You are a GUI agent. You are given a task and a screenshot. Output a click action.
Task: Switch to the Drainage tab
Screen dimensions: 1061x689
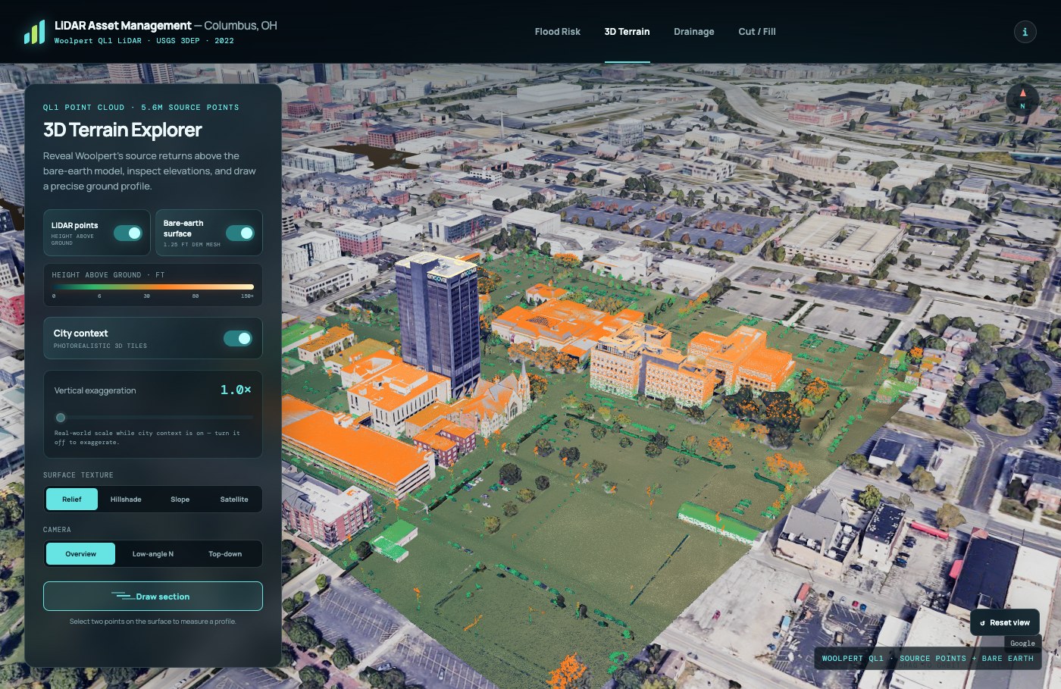coord(693,32)
